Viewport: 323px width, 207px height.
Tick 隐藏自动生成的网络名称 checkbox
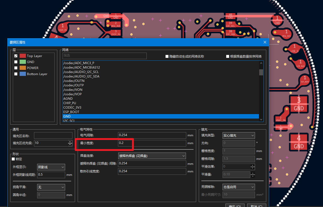pos(167,56)
